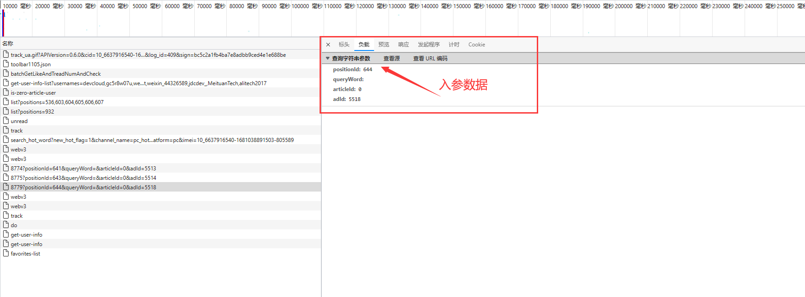Click file icon beside toolbar1105.json

pyautogui.click(x=6, y=64)
